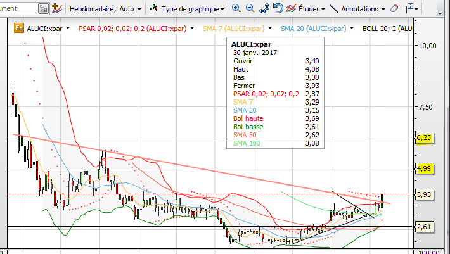
Task: Click the SMA 7 (ALUCI:xpar) legend label
Action: [234, 29]
